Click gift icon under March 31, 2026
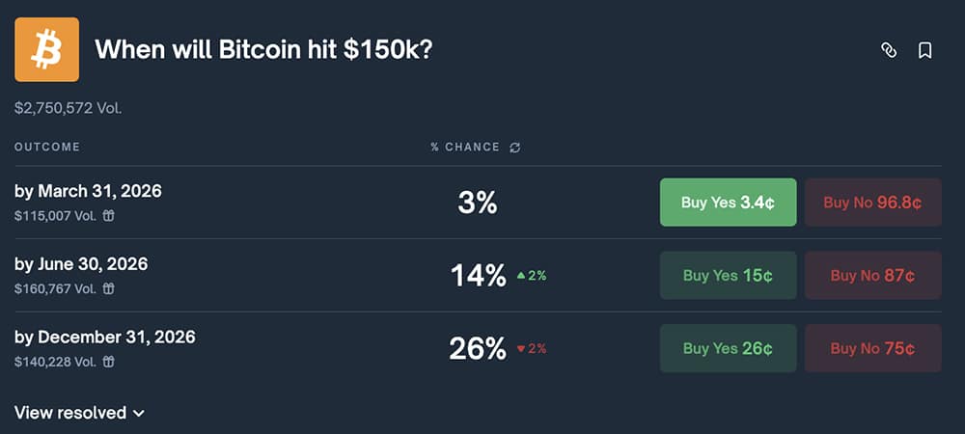Viewport: 965px width, 434px height. [x=109, y=216]
